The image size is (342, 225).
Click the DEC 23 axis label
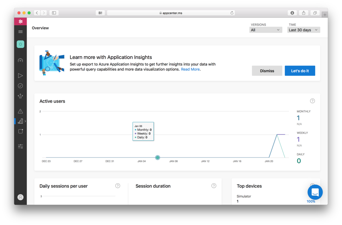[46, 161]
